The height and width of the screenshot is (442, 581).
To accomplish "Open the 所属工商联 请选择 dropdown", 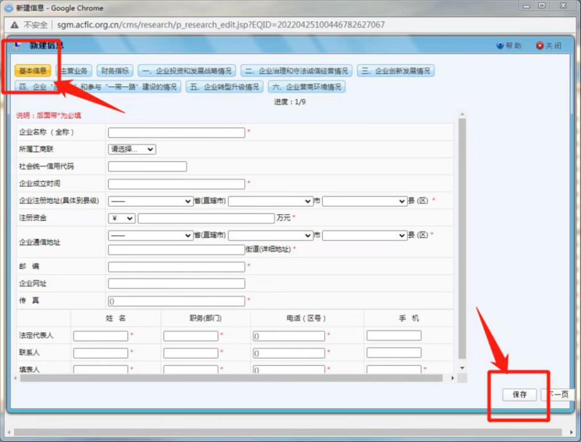I will (132, 149).
